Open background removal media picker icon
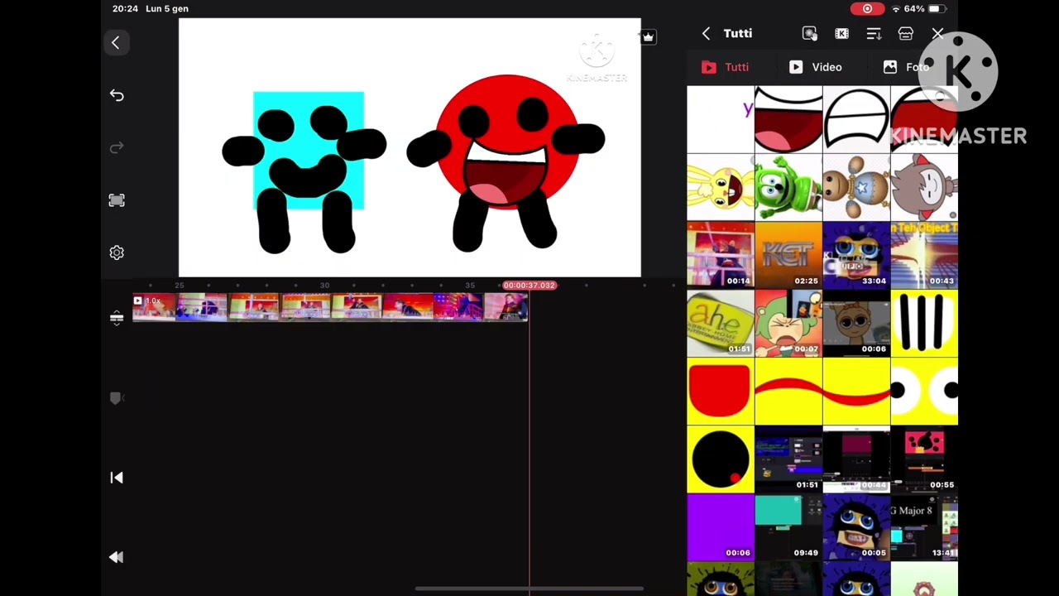This screenshot has width=1059, height=596. pyautogui.click(x=809, y=34)
